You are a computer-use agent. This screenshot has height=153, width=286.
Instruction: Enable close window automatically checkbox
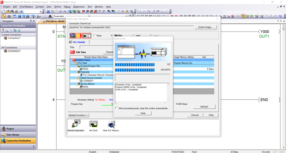point(116,108)
